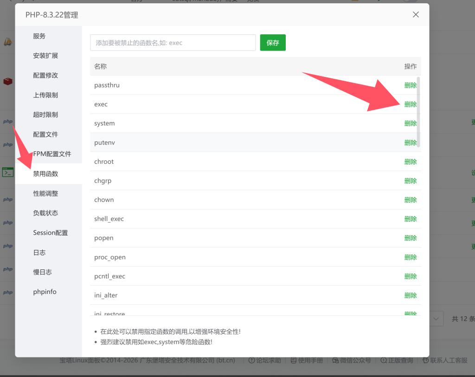475x377 pixels.
Task: Select the pcntl_exec name text
Action: click(109, 276)
